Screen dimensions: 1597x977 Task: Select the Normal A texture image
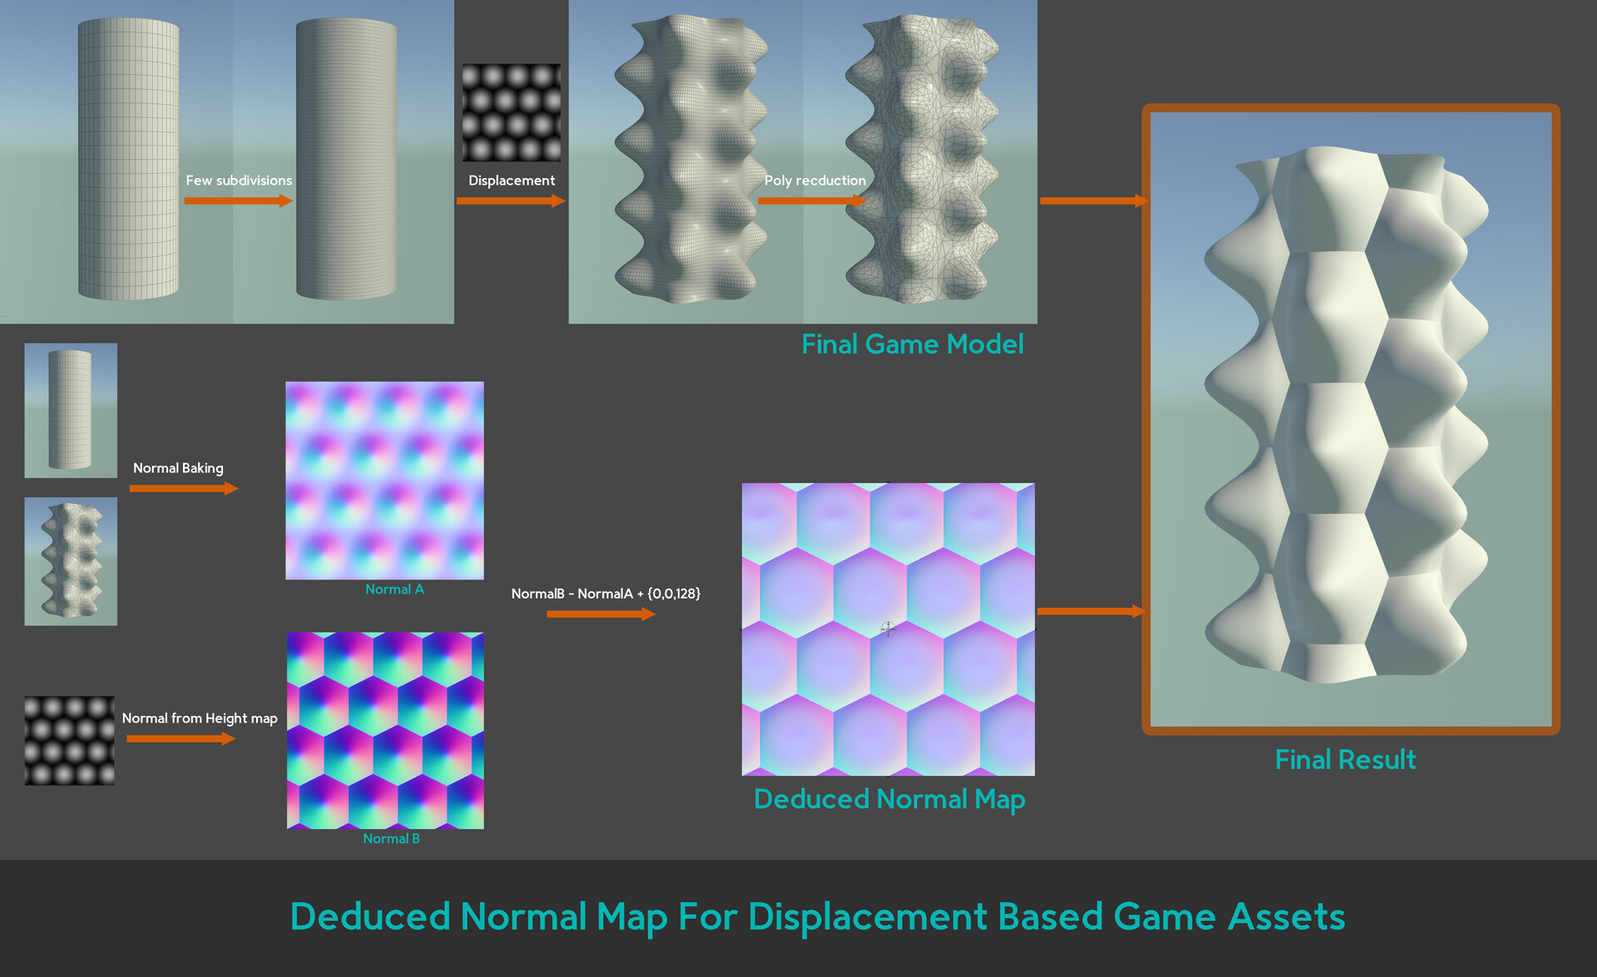pyautogui.click(x=384, y=480)
